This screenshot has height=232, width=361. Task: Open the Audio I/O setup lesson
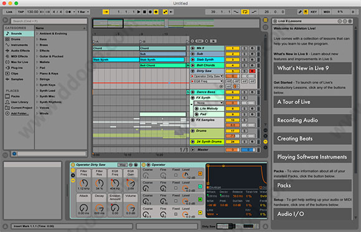pyautogui.click(x=312, y=214)
